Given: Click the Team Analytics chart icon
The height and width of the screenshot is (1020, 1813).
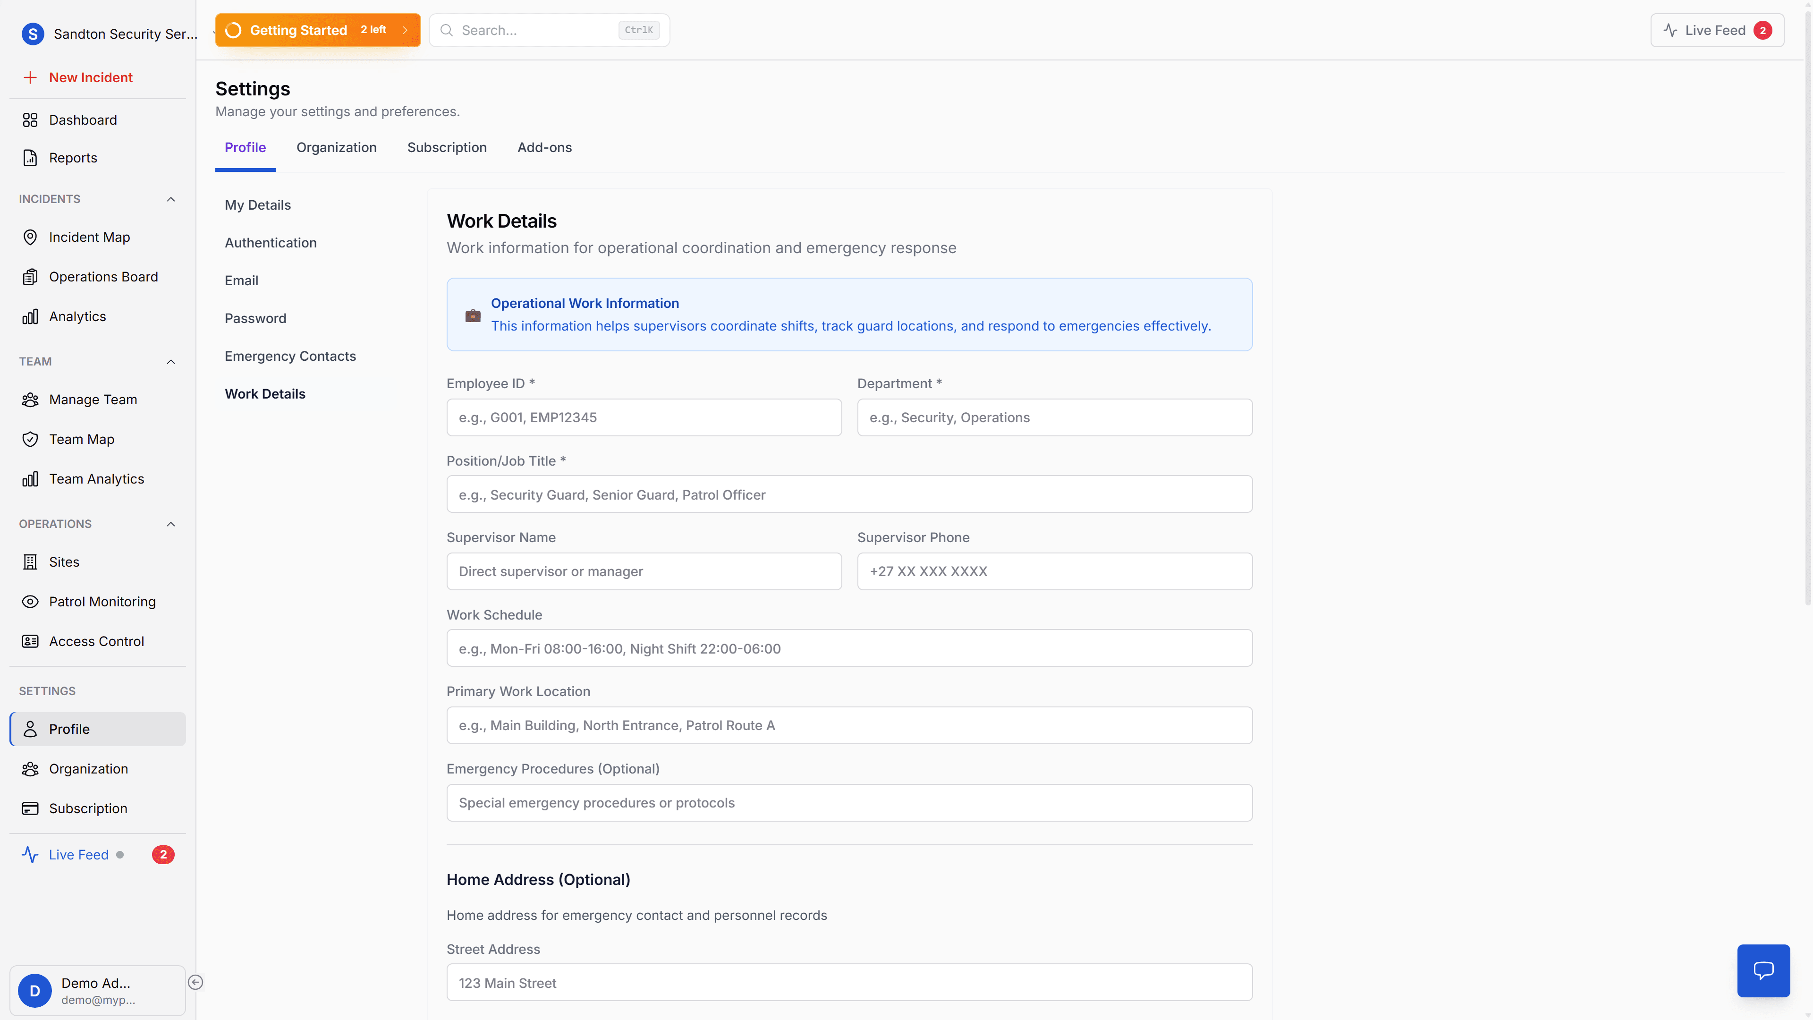Looking at the screenshot, I should 30,479.
